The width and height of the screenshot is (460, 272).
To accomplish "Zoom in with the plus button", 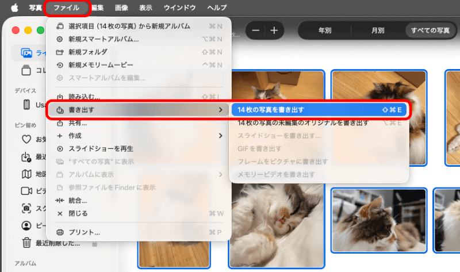I will coord(274,30).
